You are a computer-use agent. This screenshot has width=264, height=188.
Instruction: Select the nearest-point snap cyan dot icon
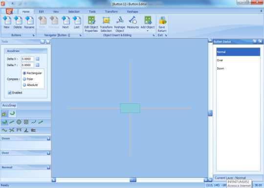pyautogui.click(x=33, y=122)
